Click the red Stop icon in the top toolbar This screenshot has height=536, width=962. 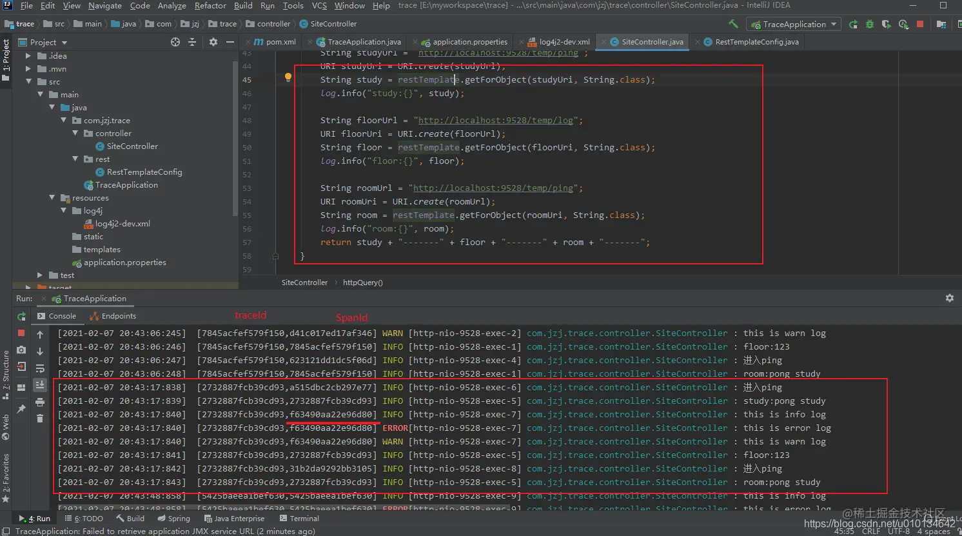920,24
